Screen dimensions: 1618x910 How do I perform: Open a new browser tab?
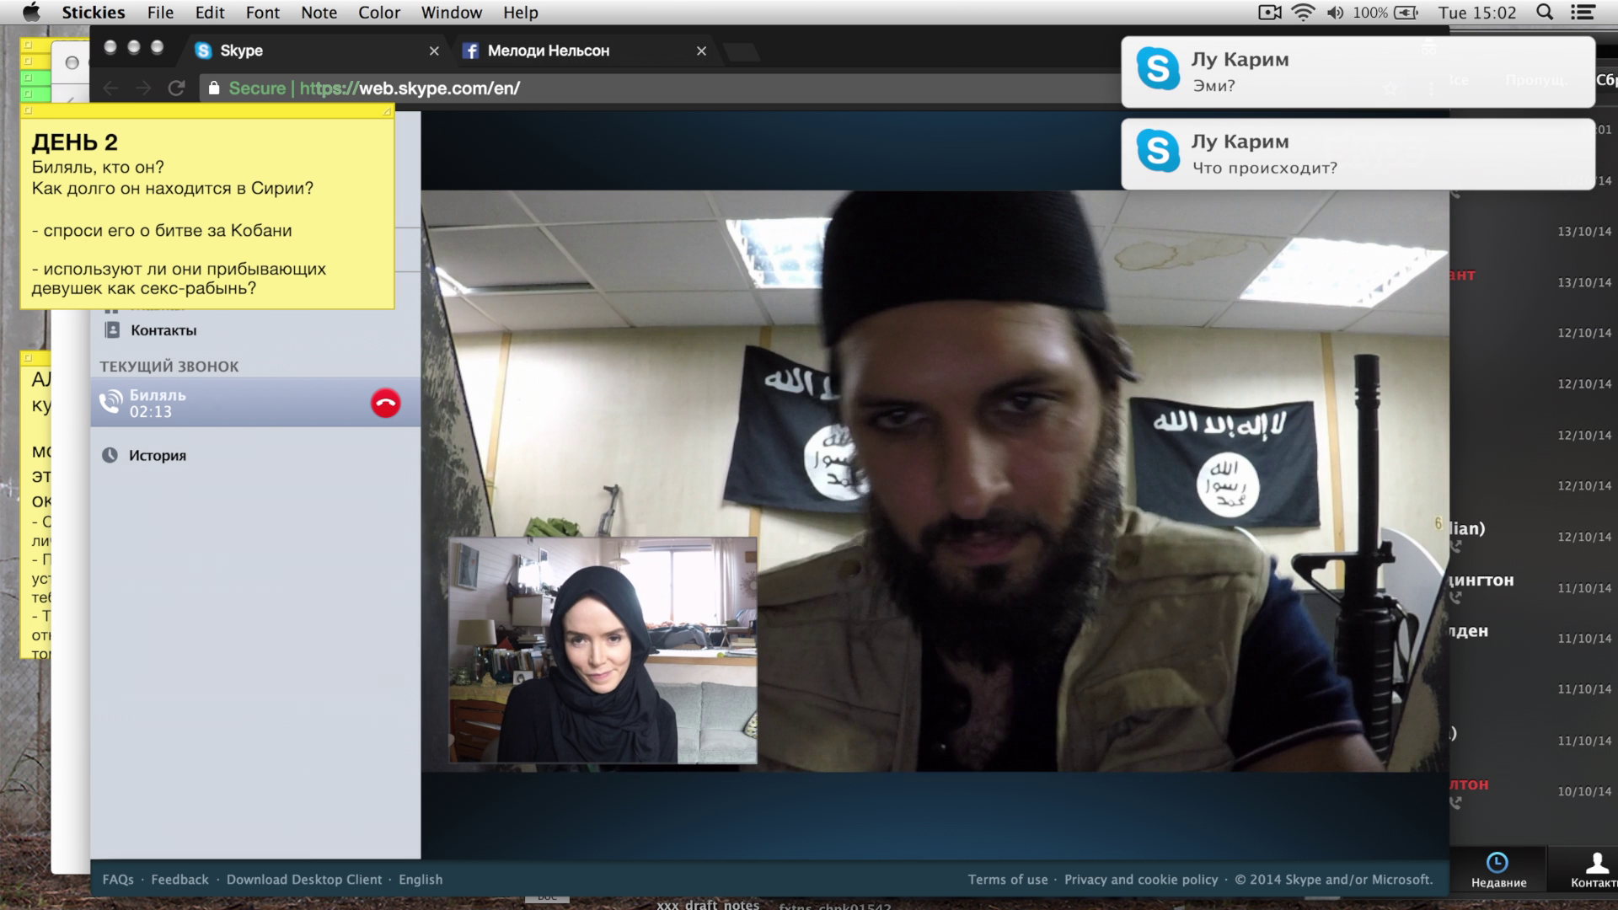click(742, 52)
